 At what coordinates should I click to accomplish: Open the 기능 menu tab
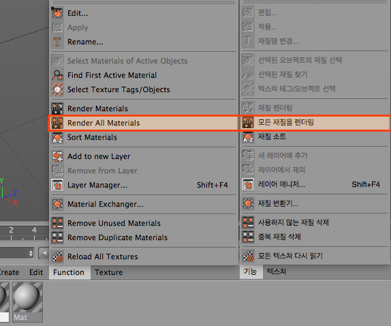coord(251,271)
